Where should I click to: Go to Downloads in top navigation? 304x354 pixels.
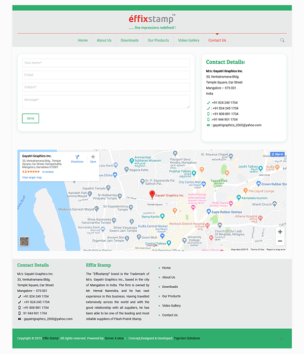pyautogui.click(x=130, y=40)
